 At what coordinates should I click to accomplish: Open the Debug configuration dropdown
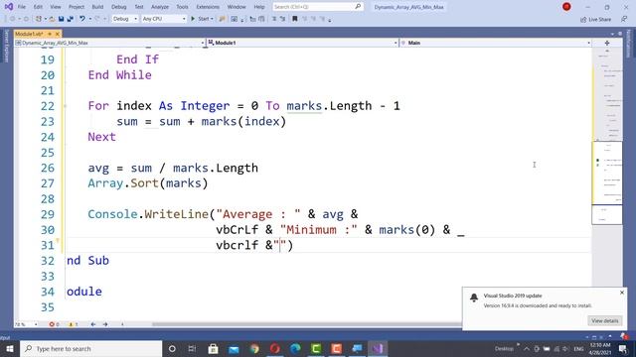[125, 19]
